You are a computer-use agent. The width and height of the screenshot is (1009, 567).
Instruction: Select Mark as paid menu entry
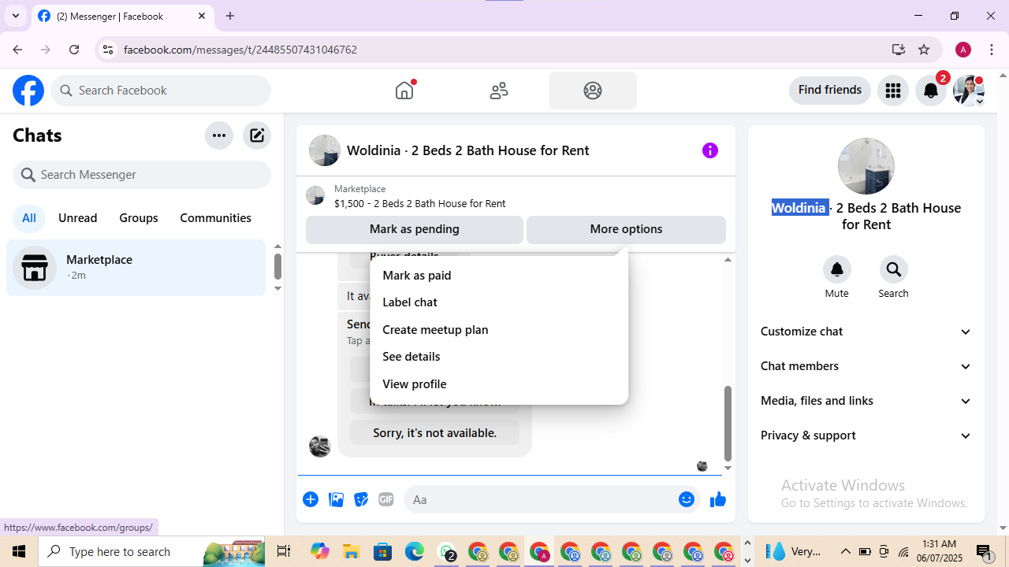[499, 276]
